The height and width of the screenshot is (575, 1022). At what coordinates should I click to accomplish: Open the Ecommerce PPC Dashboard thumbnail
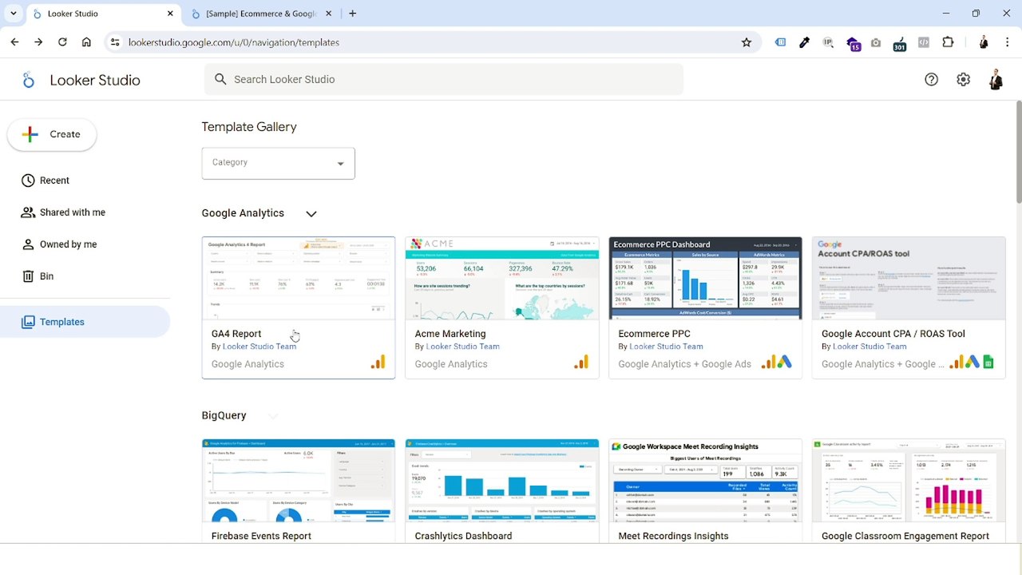[706, 279]
